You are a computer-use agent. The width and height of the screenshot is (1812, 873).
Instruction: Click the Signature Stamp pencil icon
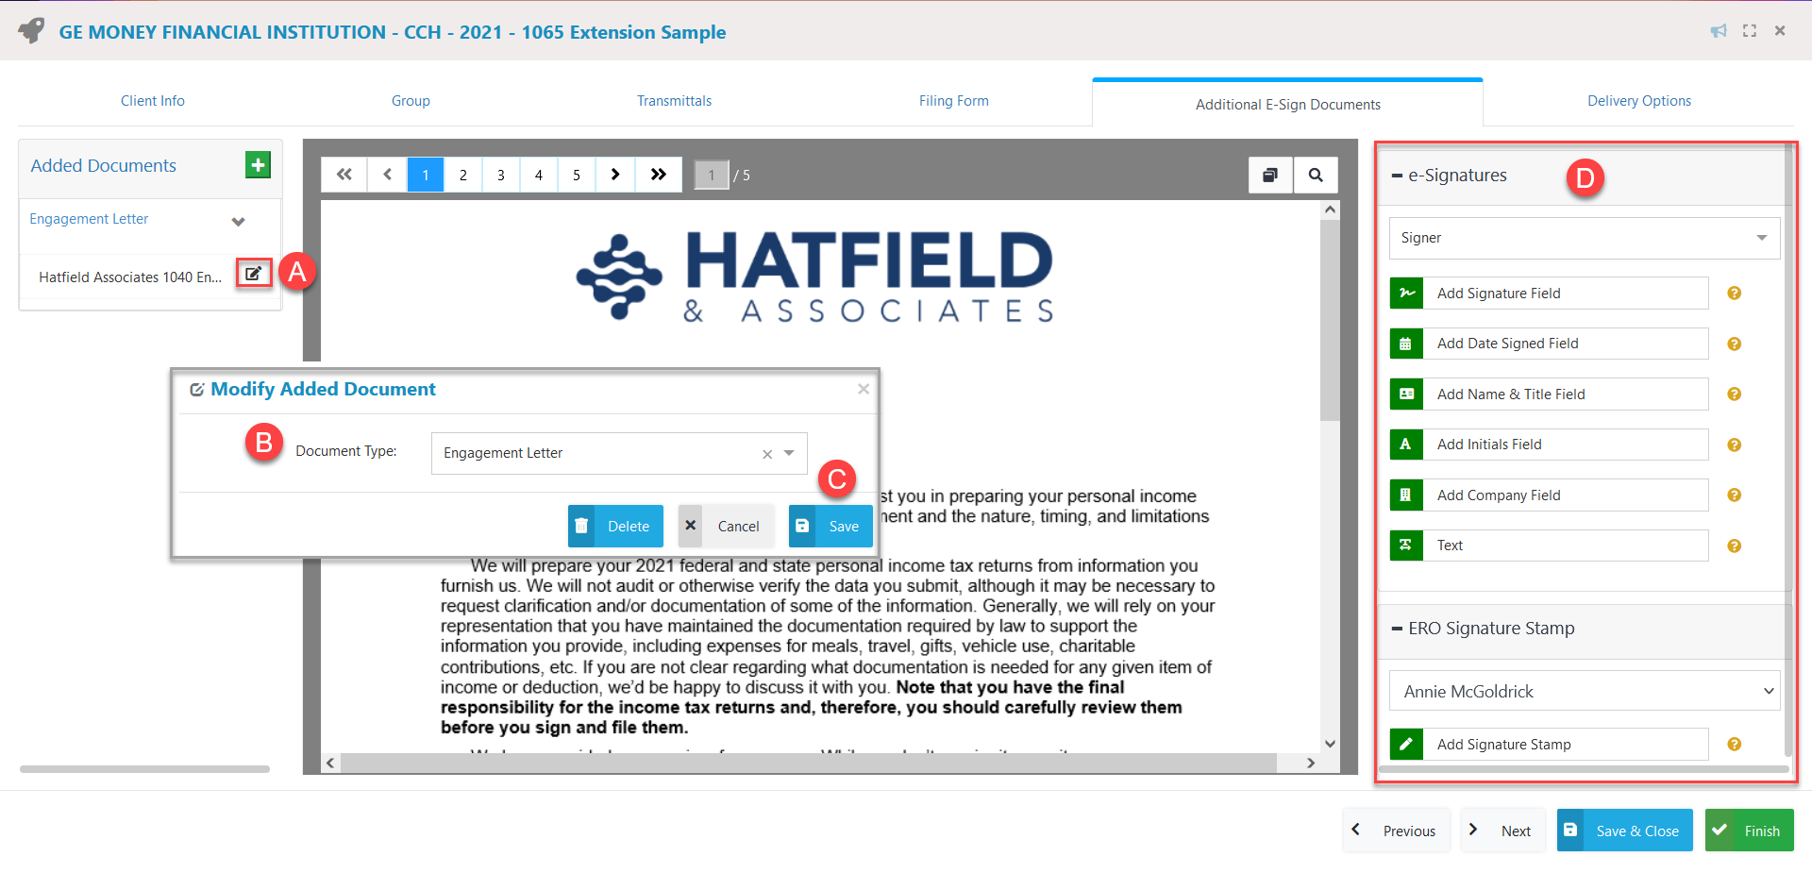(x=1406, y=745)
